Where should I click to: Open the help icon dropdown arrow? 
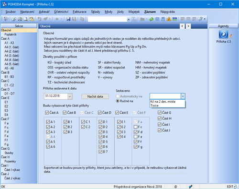(205, 19)
